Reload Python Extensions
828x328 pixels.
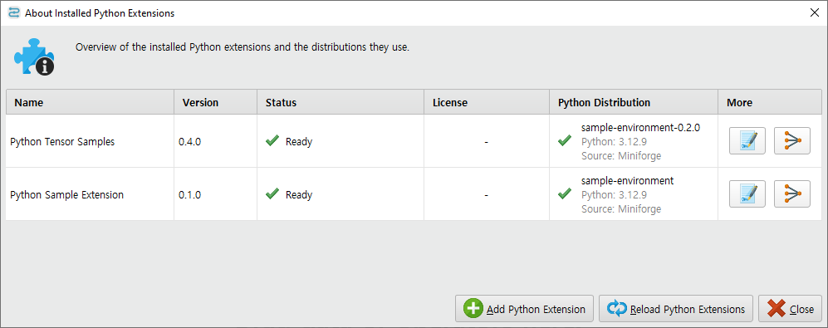point(676,308)
